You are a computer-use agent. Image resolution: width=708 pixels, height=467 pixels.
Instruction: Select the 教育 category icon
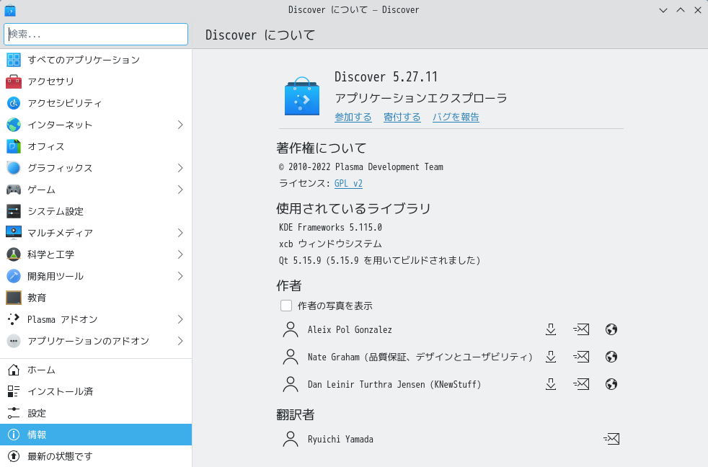pyautogui.click(x=13, y=298)
